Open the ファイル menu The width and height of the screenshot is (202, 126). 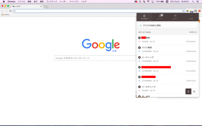pos(21,1)
